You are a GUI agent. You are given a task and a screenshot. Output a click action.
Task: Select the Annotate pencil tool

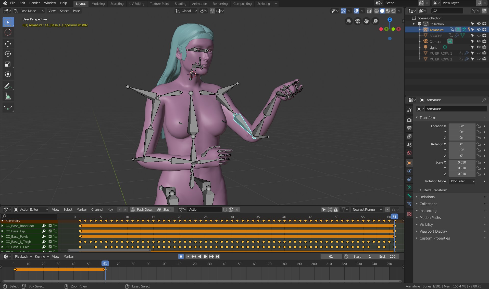8,86
